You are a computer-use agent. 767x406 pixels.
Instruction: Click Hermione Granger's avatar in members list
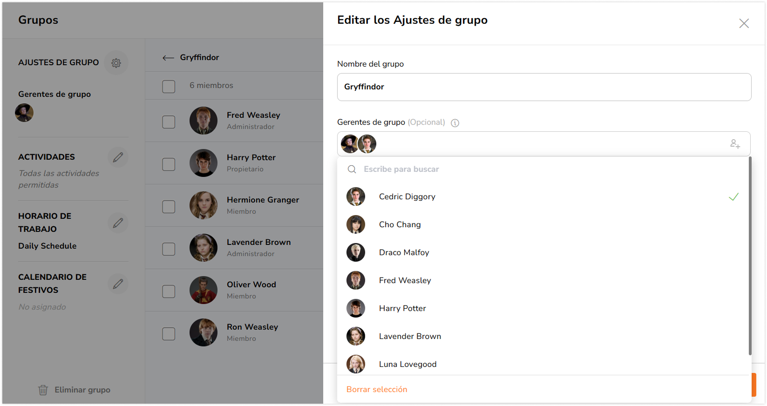tap(204, 205)
